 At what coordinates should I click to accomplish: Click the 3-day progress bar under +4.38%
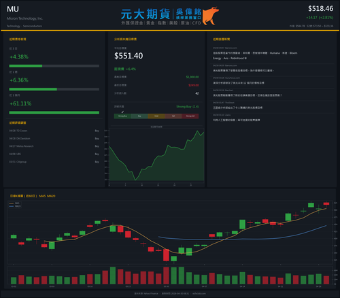pos(54,66)
